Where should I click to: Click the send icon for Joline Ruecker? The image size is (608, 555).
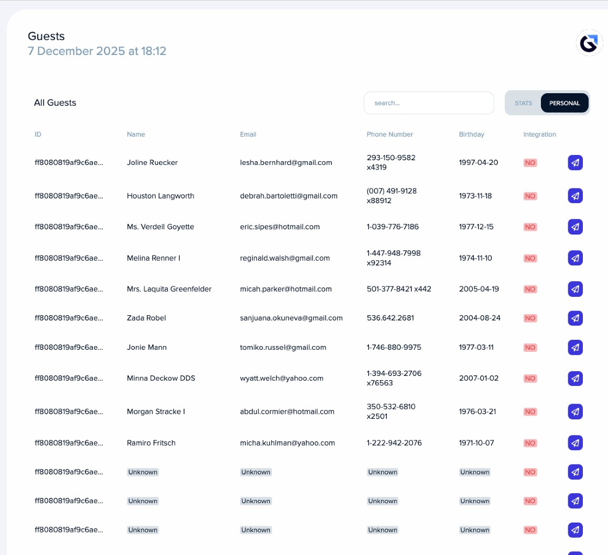coord(575,162)
